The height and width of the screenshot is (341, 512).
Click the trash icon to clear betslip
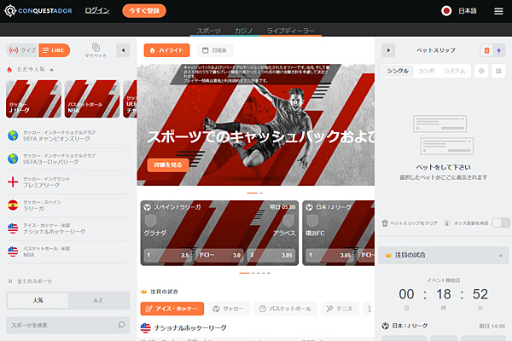(386, 223)
